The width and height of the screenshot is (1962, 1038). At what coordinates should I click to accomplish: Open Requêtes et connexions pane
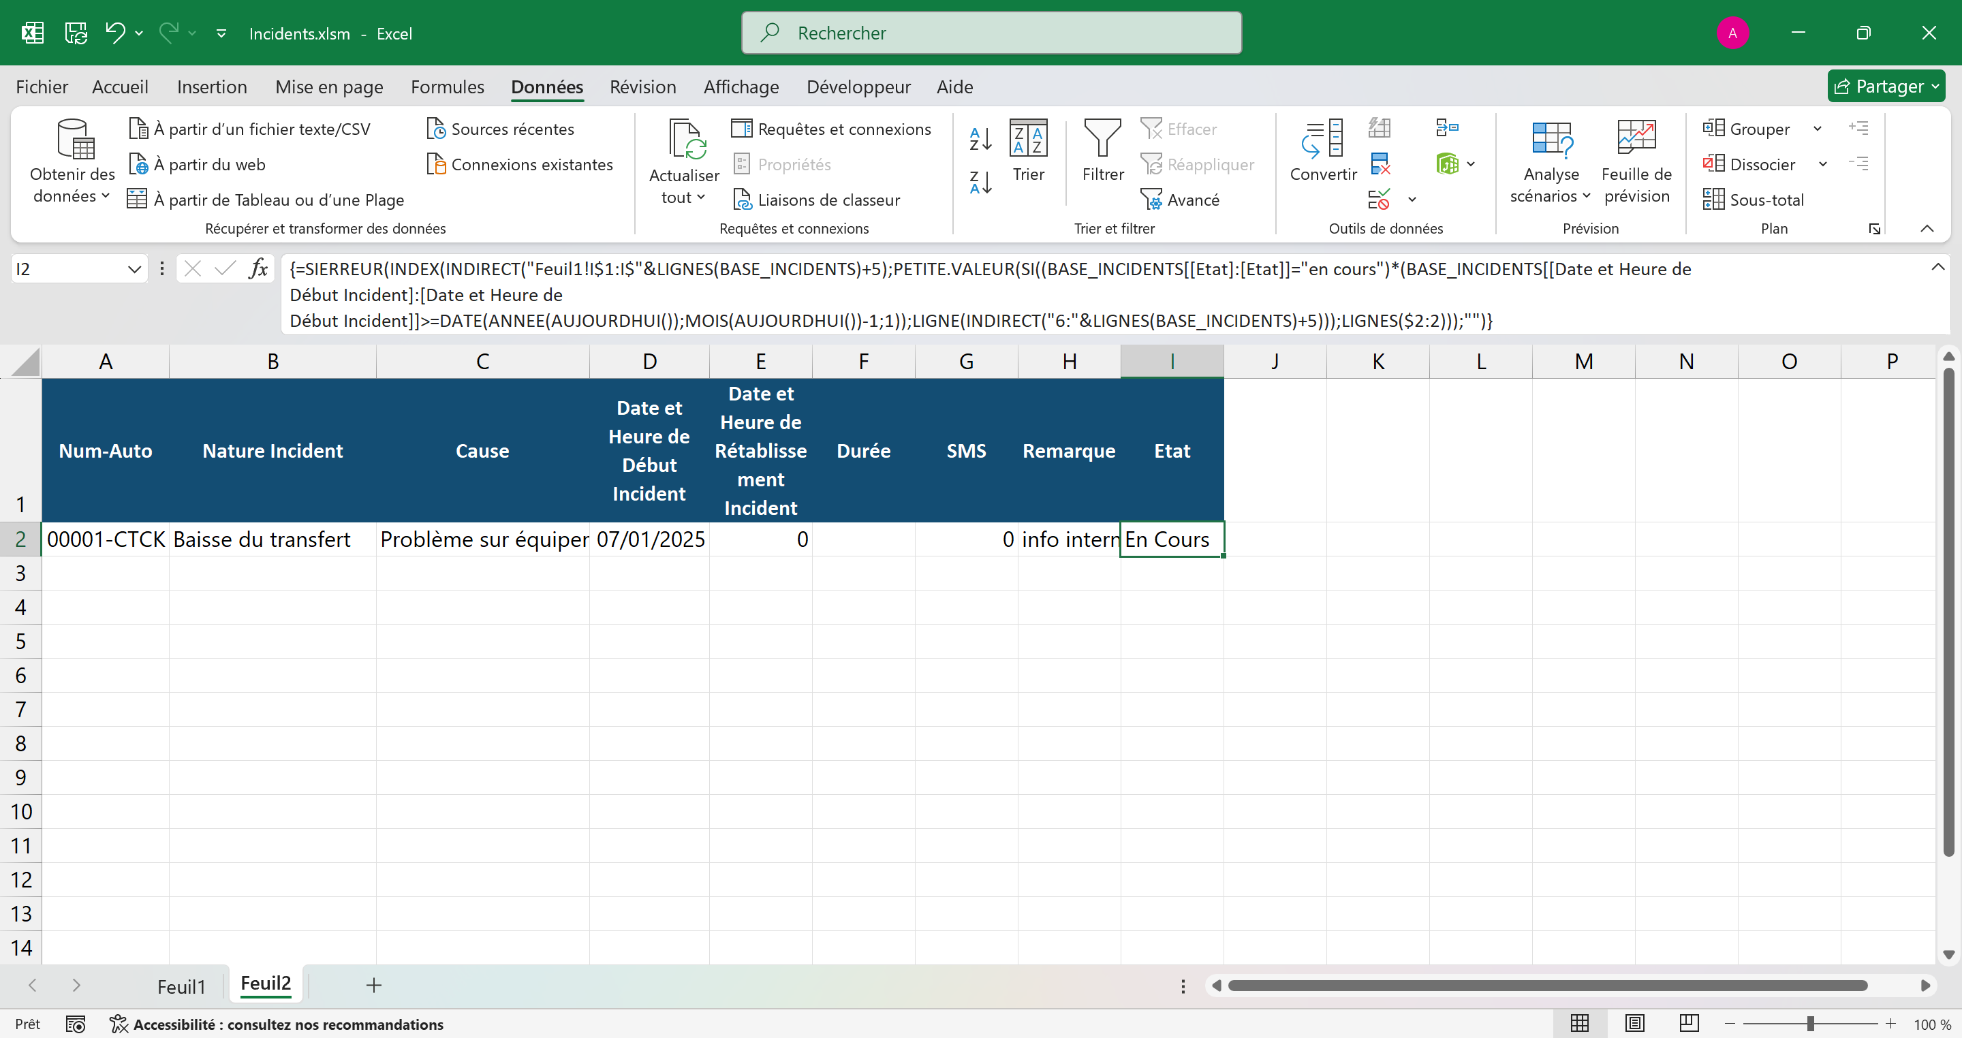point(831,129)
